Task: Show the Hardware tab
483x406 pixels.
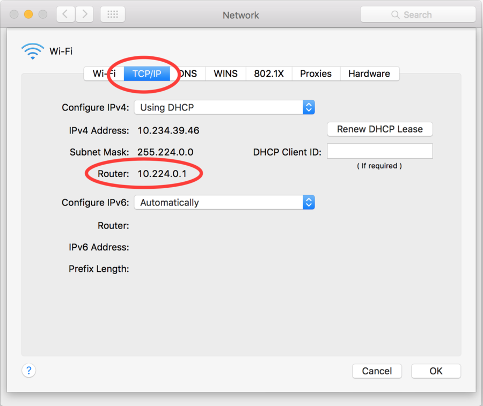Action: click(369, 73)
